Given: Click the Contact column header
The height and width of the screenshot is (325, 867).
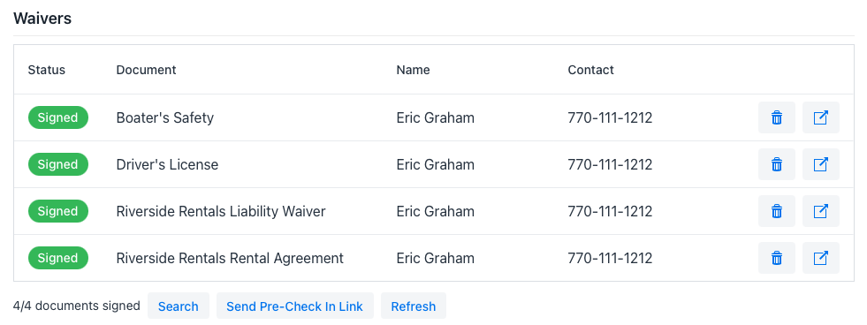Looking at the screenshot, I should click(x=590, y=70).
